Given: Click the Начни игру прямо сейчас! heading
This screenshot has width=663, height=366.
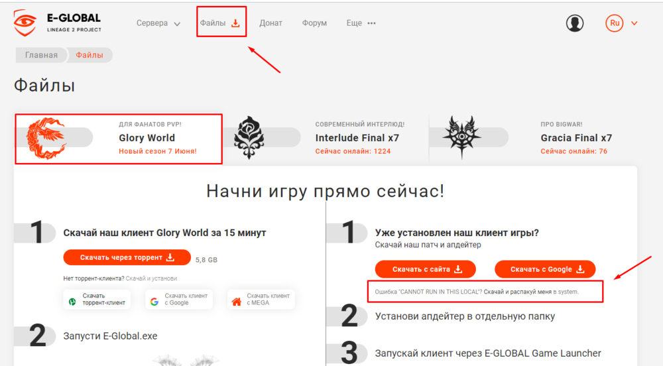Looking at the screenshot, I should (325, 191).
